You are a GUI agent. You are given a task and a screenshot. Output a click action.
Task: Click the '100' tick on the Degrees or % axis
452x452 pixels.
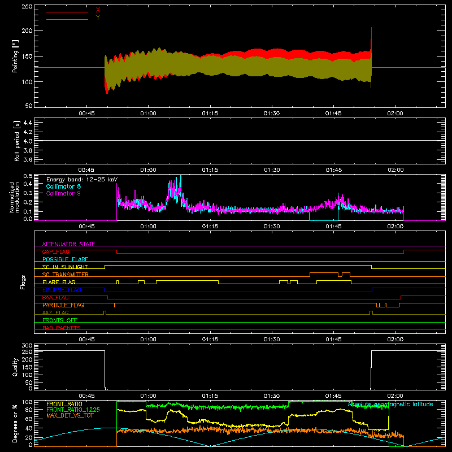pos(27,402)
